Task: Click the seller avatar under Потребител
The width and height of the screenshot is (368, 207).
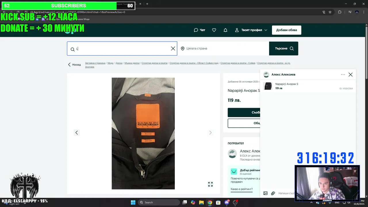Action: click(x=232, y=154)
